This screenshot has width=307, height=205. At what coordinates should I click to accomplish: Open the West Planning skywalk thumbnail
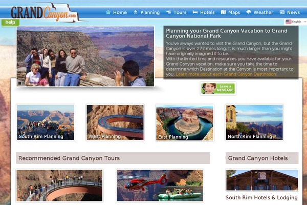pos(115,122)
